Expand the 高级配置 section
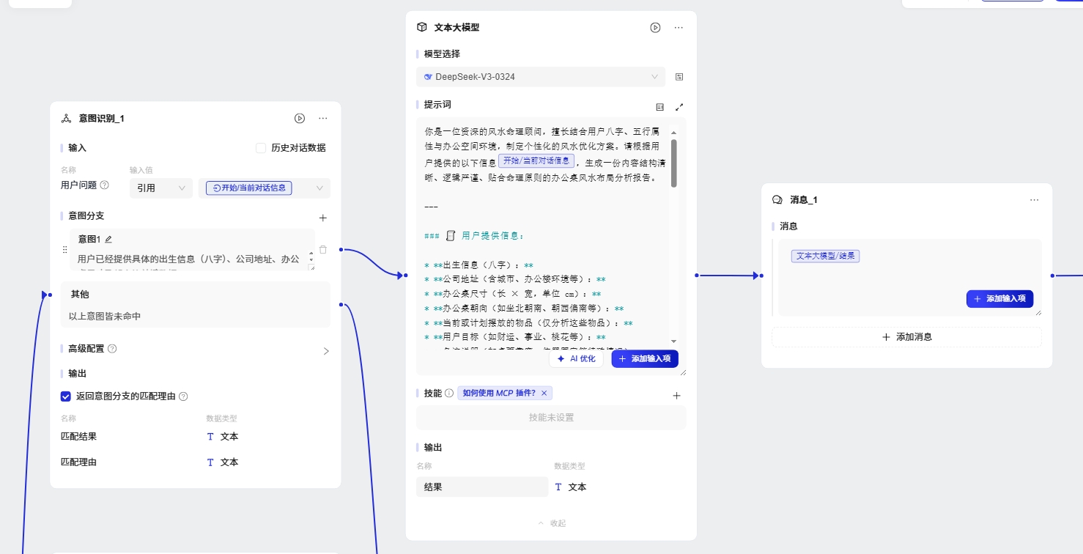This screenshot has width=1083, height=554. pos(326,350)
